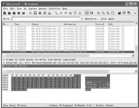Click Packets: 50 Displayed status text
This screenshot has width=139, height=108.
click(x=72, y=105)
